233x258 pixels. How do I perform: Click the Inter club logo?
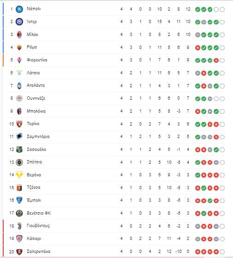19,22
